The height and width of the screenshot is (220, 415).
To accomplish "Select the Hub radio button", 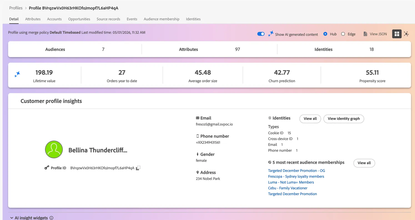I will (325, 34).
